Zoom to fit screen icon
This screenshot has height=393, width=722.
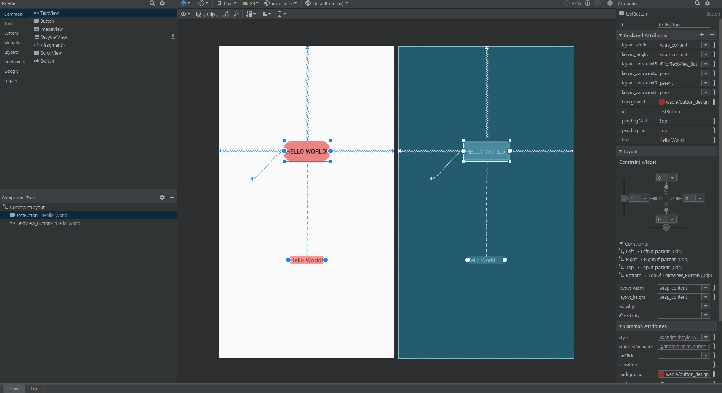pyautogui.click(x=597, y=3)
